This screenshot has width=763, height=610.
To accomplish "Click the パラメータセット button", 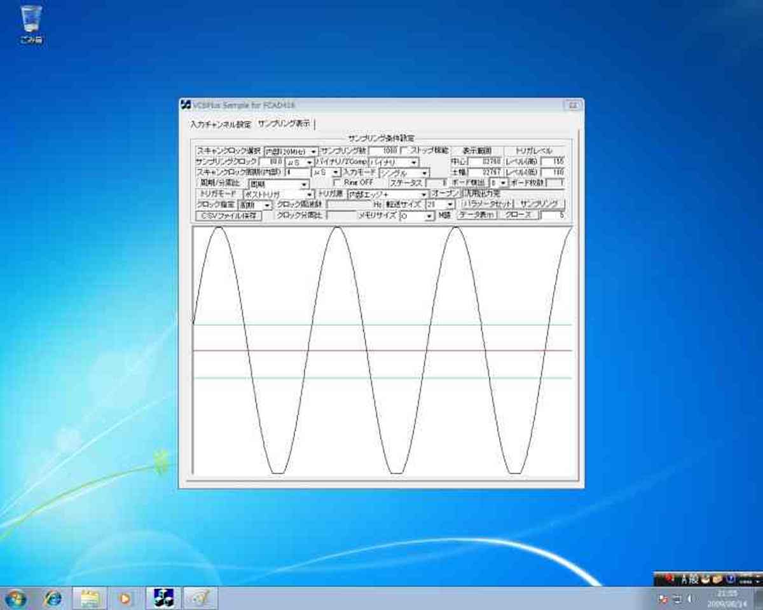I will pyautogui.click(x=487, y=204).
